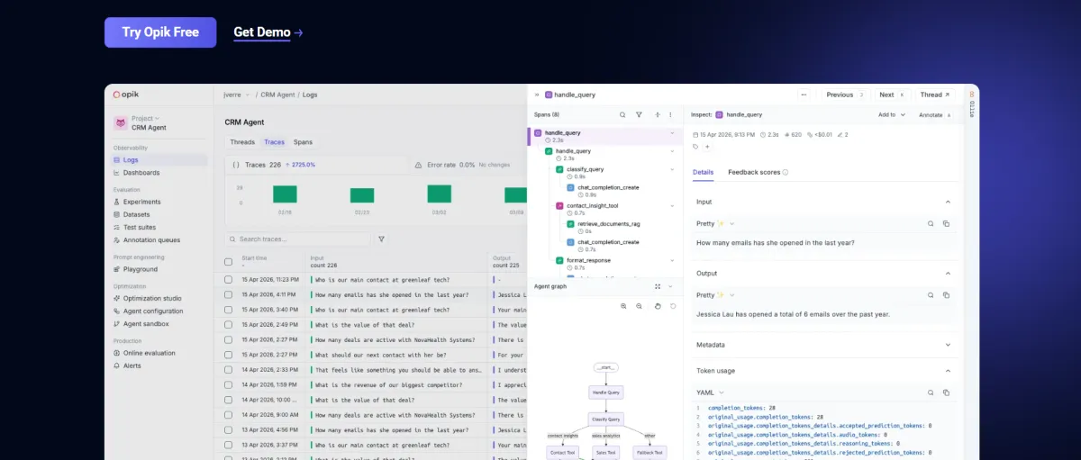The width and height of the screenshot is (1081, 460).
Task: Open the traces filter funnel icon
Action: point(381,239)
